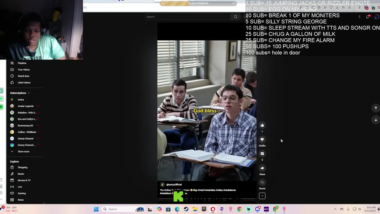Share this Short via Share arrow

click(x=262, y=168)
